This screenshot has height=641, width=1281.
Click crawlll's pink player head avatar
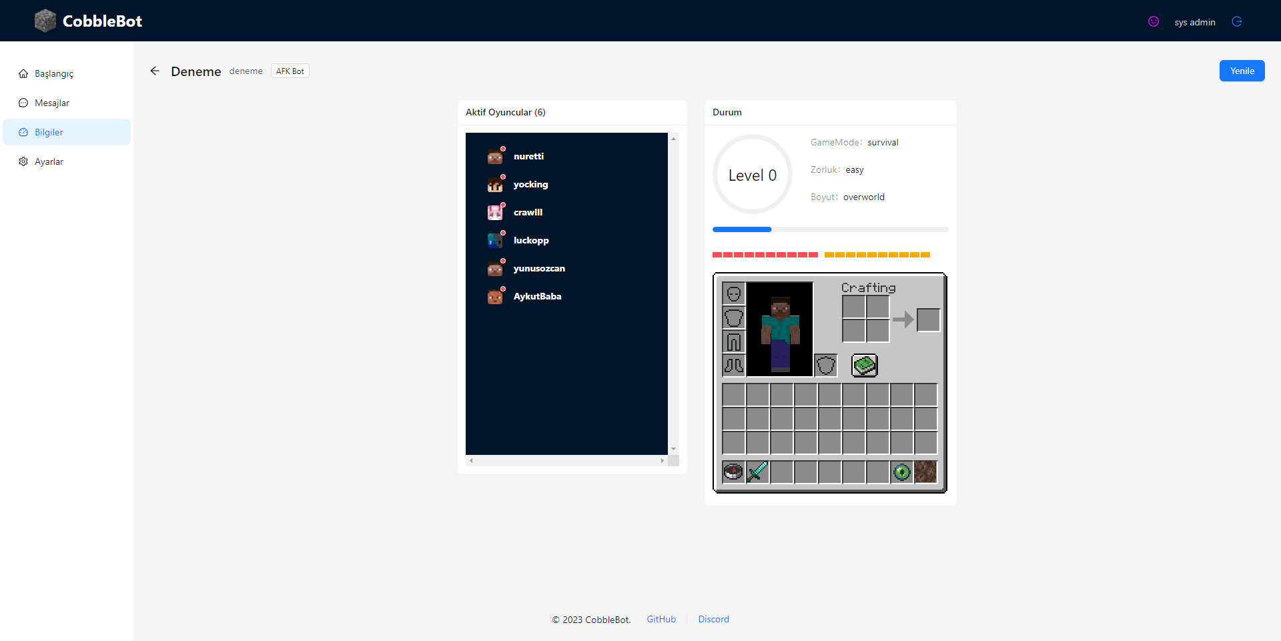coord(495,213)
